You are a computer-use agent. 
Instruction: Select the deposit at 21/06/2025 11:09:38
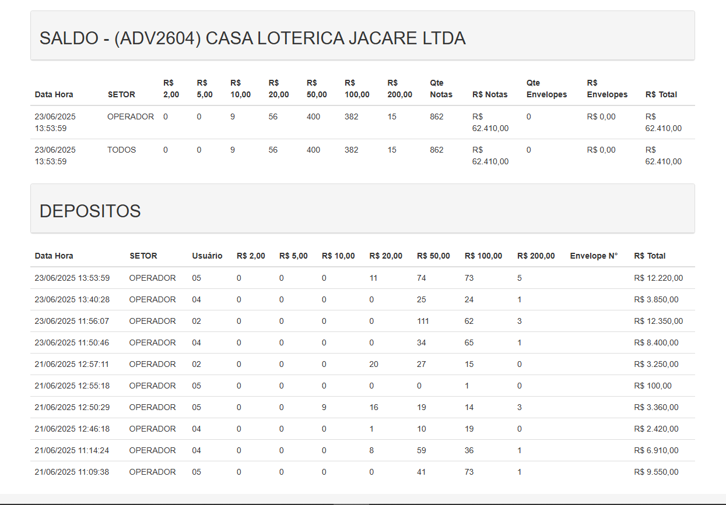tap(72, 472)
